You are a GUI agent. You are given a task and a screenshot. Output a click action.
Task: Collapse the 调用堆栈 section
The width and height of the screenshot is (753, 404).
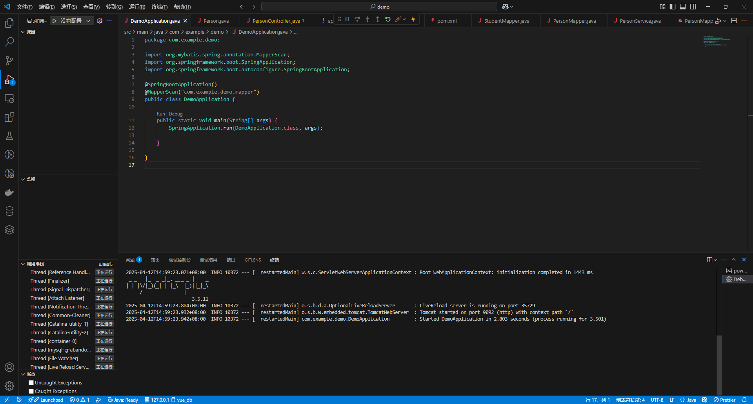23,263
